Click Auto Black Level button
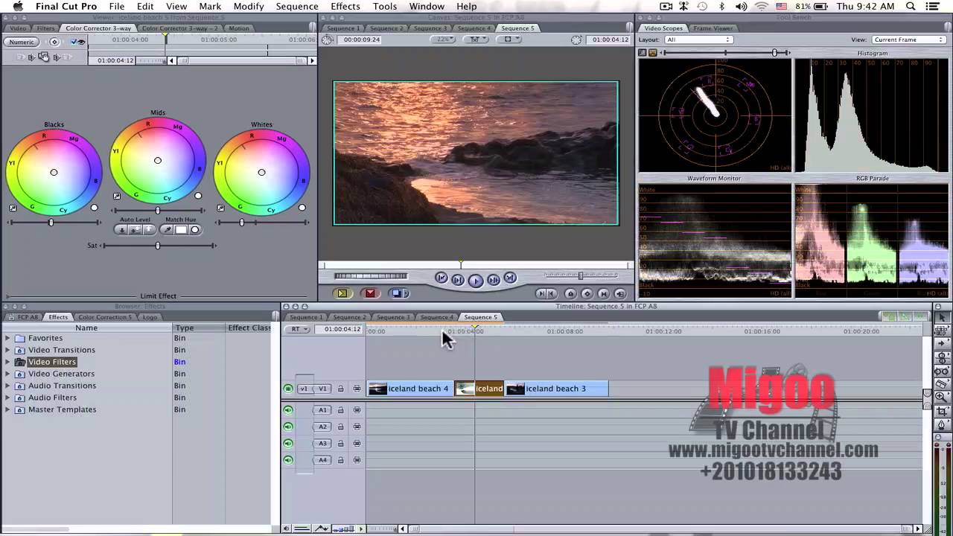953x536 pixels. (122, 230)
